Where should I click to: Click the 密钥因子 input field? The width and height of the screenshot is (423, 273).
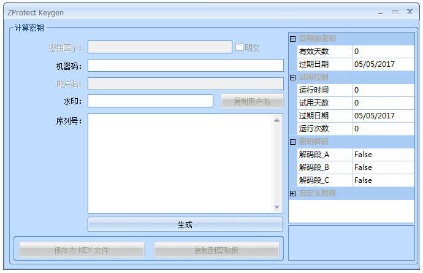(x=160, y=47)
